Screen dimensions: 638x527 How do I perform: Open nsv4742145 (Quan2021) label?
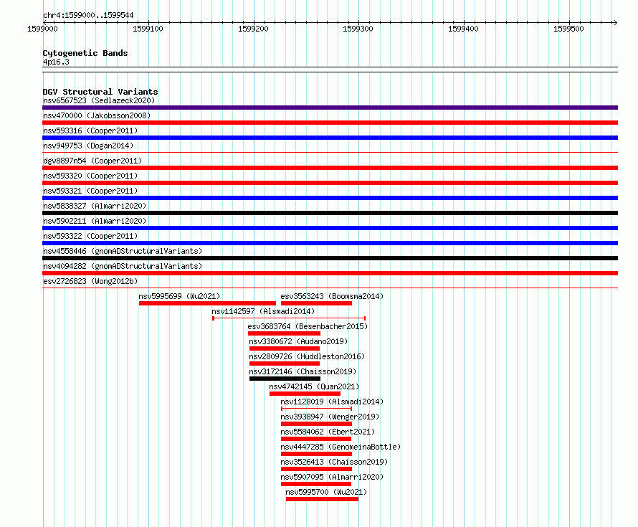[314, 386]
